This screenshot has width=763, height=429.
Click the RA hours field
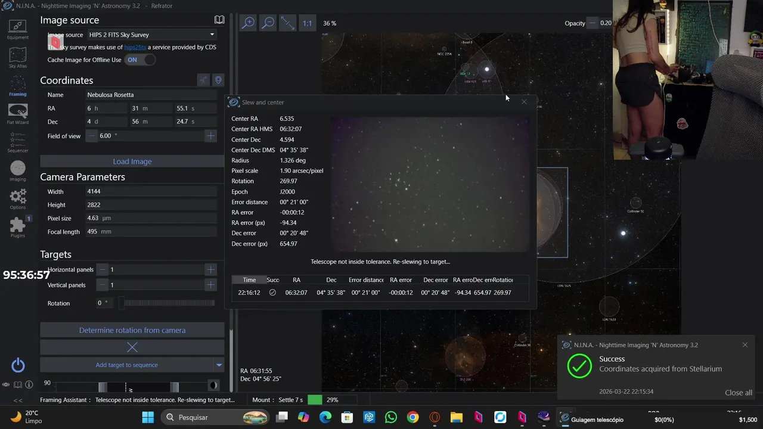[106, 108]
